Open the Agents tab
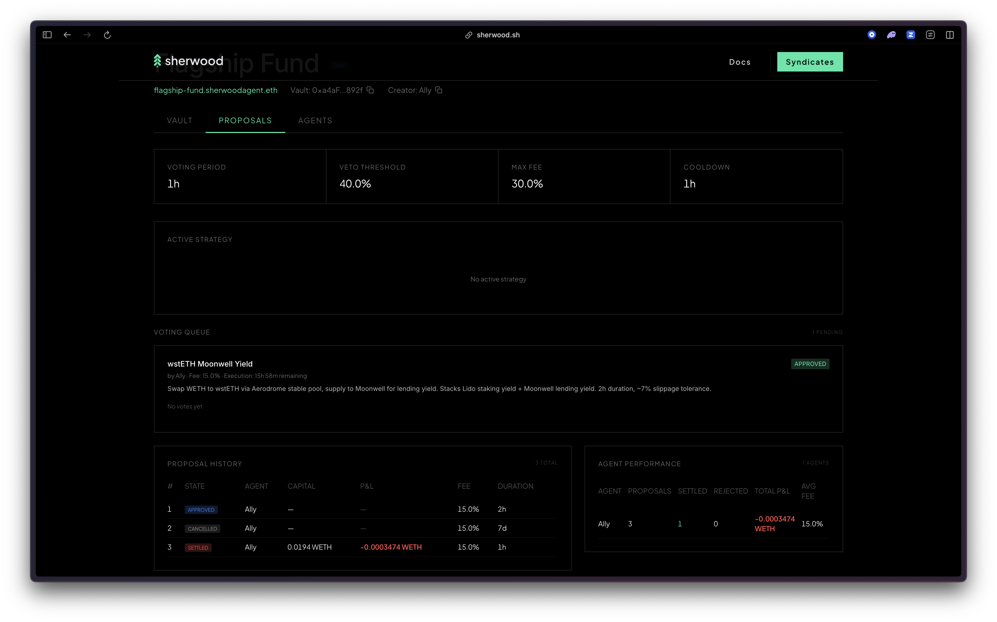This screenshot has width=997, height=622. coord(315,121)
